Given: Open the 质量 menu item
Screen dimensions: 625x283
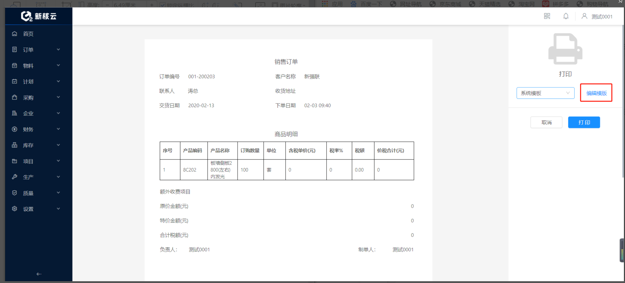Looking at the screenshot, I should 38,193.
